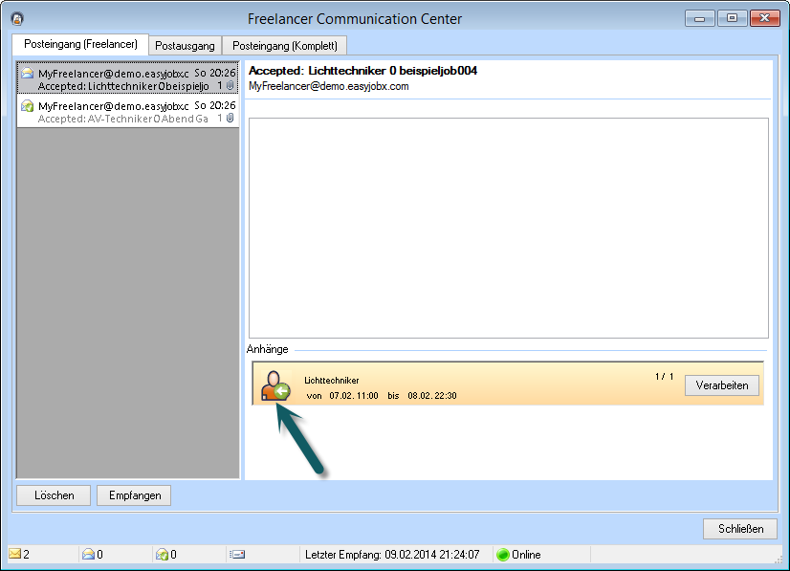Click the opened mail icon in status bar

point(88,555)
